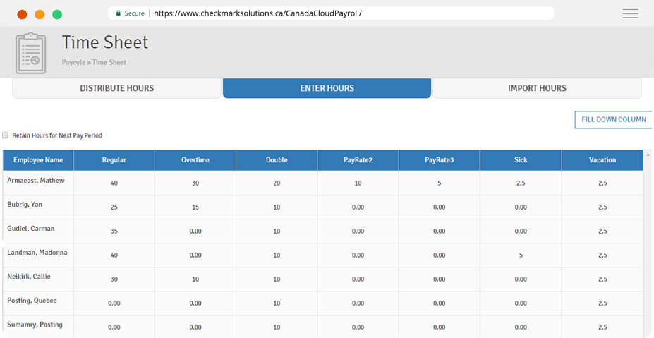Click the table scrollbar up arrow
The image size is (654, 338).
[647, 154]
